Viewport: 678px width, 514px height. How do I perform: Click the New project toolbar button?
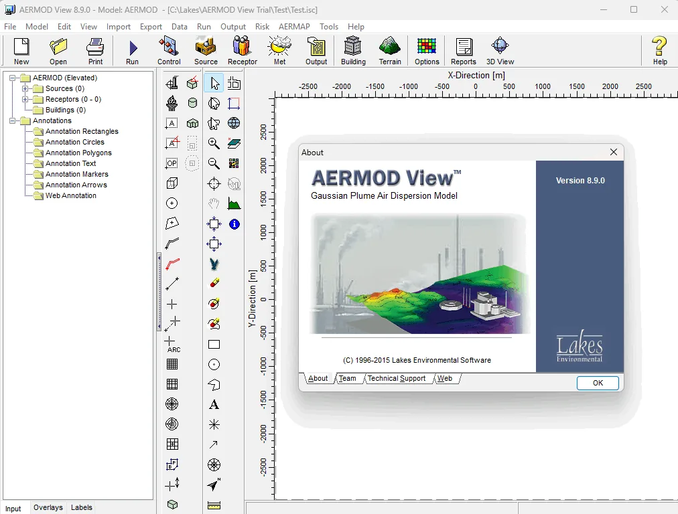[21, 50]
